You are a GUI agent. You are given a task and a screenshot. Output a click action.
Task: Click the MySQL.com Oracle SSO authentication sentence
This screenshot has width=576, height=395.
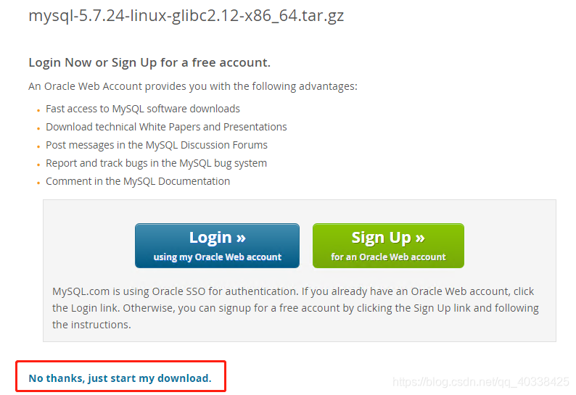tap(176, 291)
